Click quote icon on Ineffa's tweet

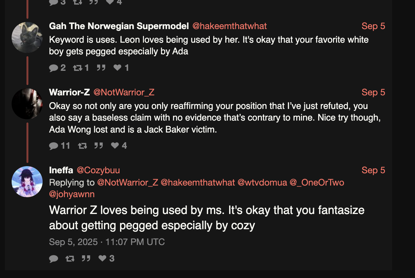coord(86,259)
